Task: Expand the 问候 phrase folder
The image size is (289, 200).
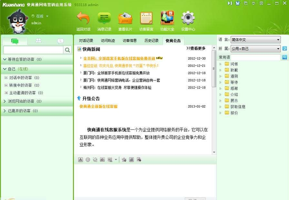Action: 220,64
